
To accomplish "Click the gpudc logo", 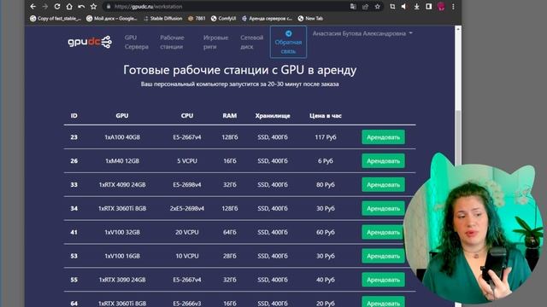I will coord(90,42).
